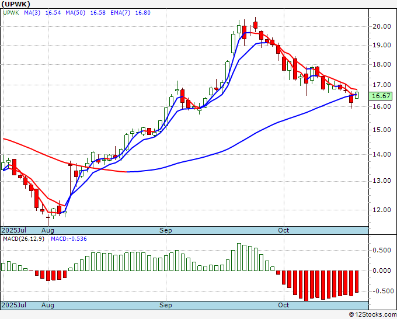The image size is (397, 319).
Task: Click the 17.00 price axis label
Action: 382,85
